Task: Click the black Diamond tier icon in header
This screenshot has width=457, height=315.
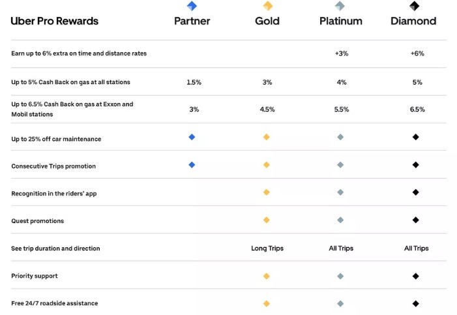Action: pos(413,7)
